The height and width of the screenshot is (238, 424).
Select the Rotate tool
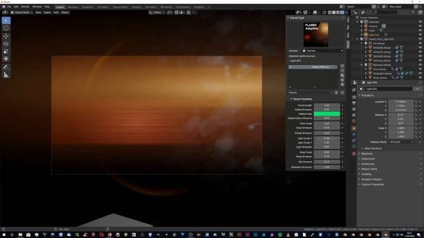coord(6,44)
